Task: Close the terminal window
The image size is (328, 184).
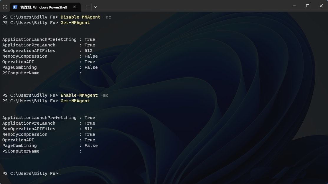Action: click(321, 6)
